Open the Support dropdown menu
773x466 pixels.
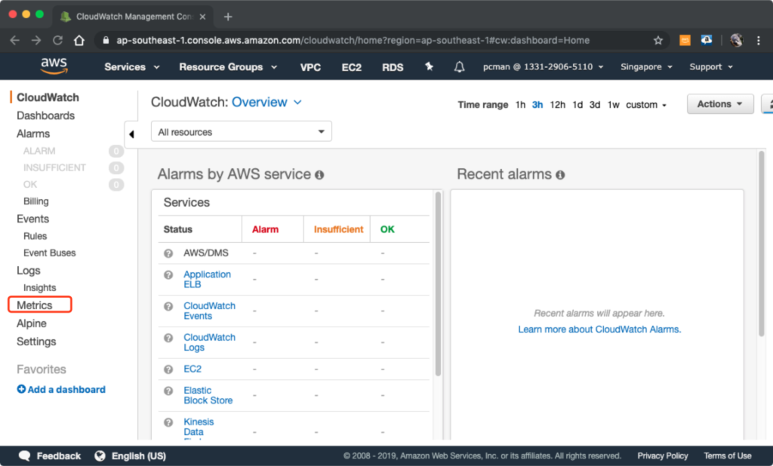[711, 67]
